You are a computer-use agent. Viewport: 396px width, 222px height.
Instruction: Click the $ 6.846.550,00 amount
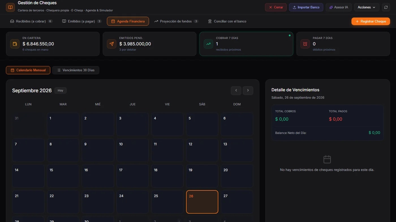coord(38,44)
